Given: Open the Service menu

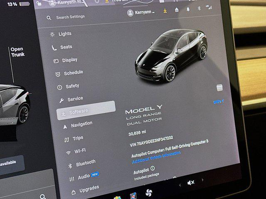Looking at the screenshot, I should click(71, 99).
